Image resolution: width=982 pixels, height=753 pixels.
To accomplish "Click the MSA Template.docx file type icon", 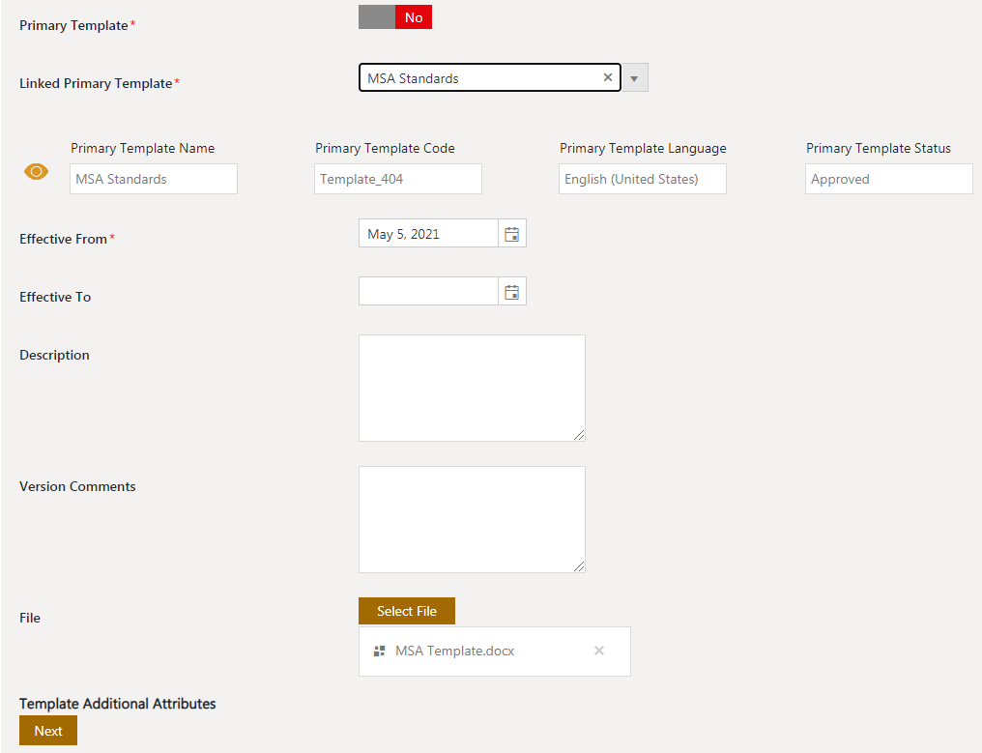I will pos(380,652).
